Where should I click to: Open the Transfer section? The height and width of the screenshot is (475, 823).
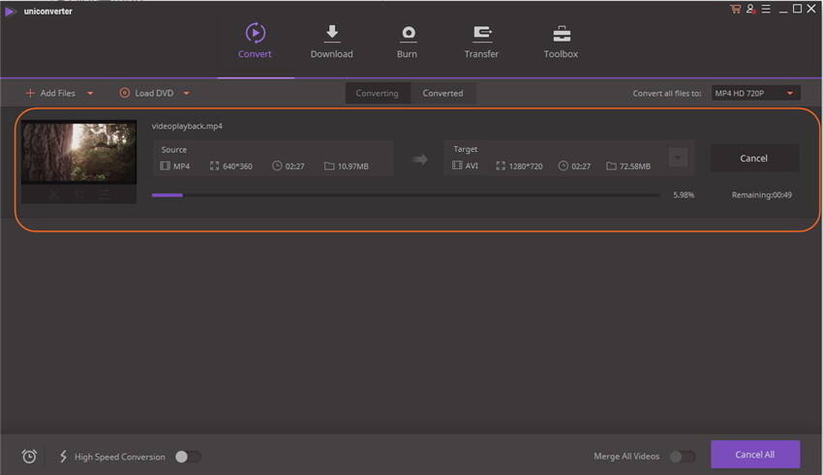[x=481, y=41]
